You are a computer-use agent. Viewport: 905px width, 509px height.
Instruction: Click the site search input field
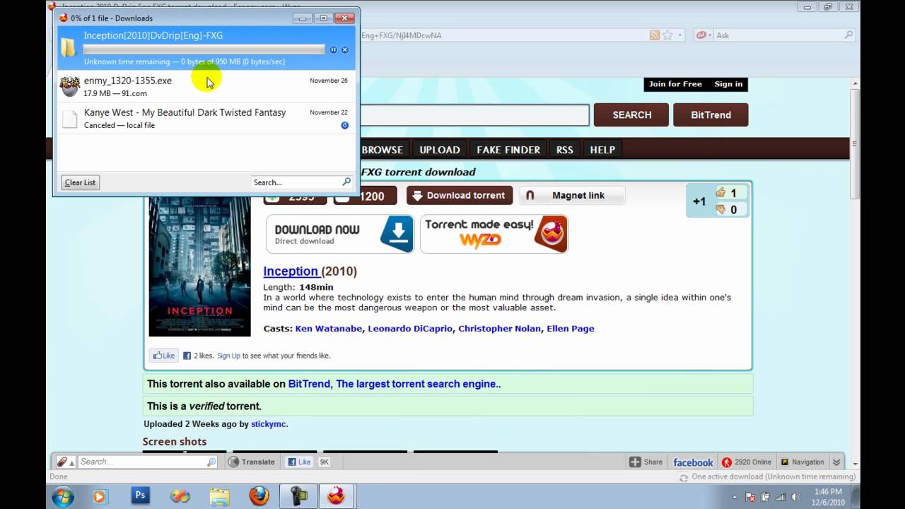(x=474, y=115)
